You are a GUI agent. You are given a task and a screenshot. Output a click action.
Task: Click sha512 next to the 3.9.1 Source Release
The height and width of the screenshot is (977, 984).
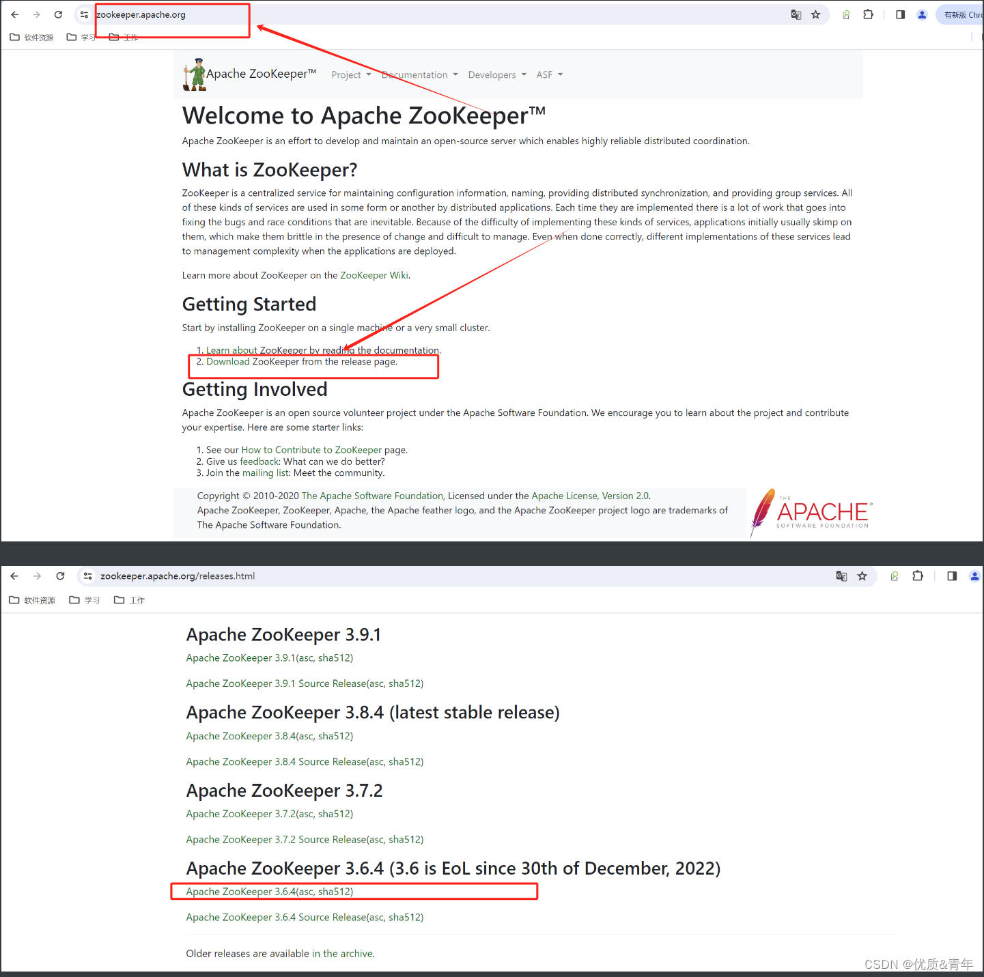pos(404,683)
